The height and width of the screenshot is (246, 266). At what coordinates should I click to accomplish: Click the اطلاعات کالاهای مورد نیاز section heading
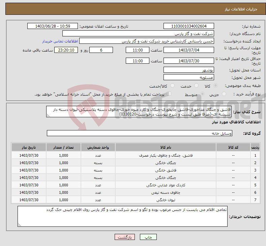click(x=236, y=122)
